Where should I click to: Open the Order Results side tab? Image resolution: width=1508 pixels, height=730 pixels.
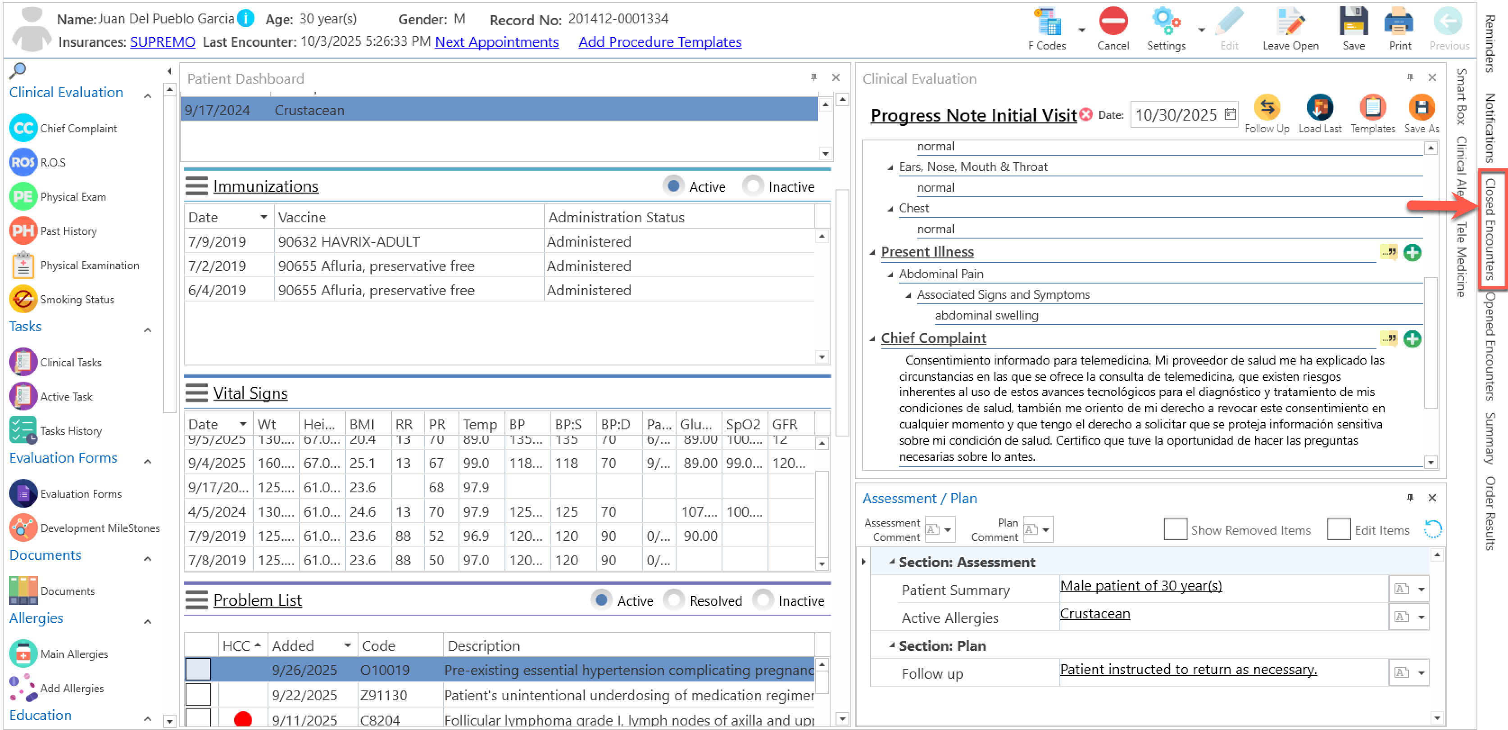[1490, 513]
